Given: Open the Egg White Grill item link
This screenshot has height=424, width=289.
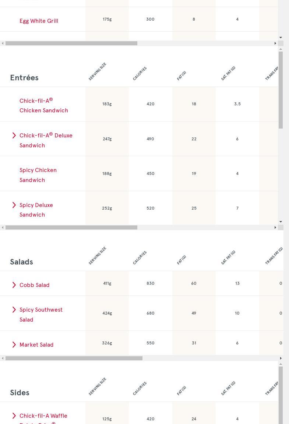Looking at the screenshot, I should [39, 21].
